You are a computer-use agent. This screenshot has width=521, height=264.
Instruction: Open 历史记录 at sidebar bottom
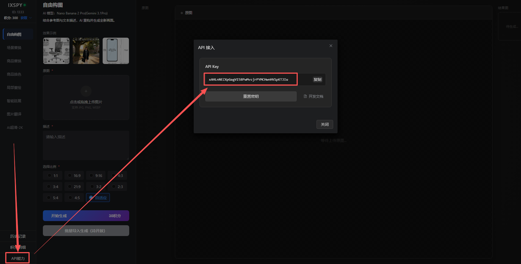point(18,236)
